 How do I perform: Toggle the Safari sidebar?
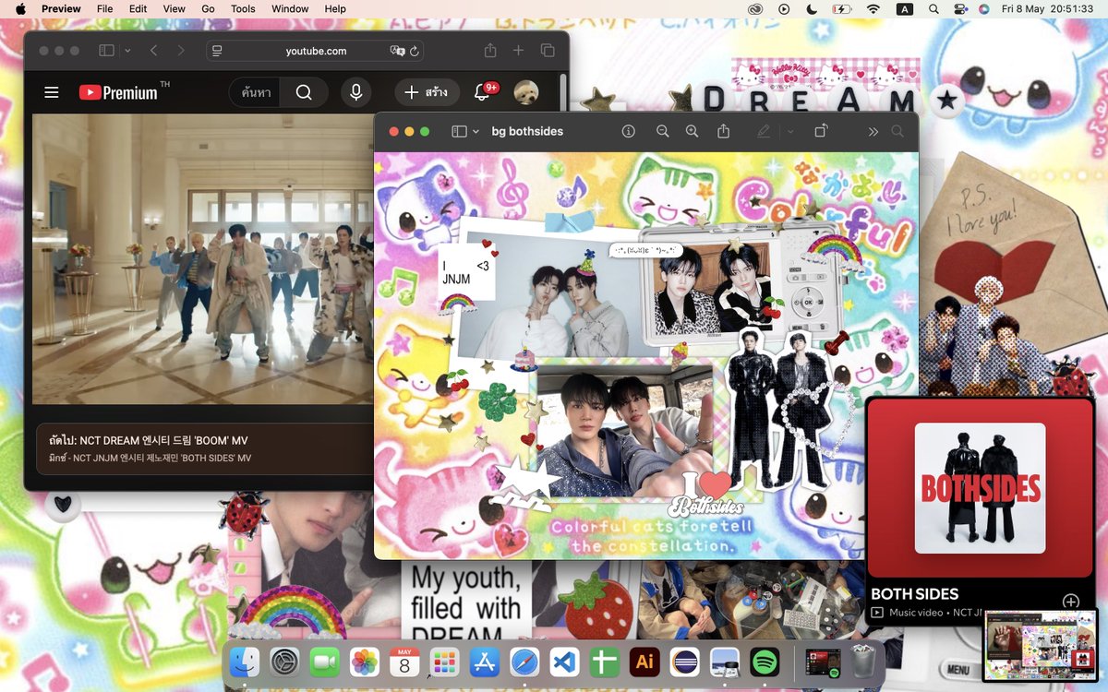tap(107, 51)
